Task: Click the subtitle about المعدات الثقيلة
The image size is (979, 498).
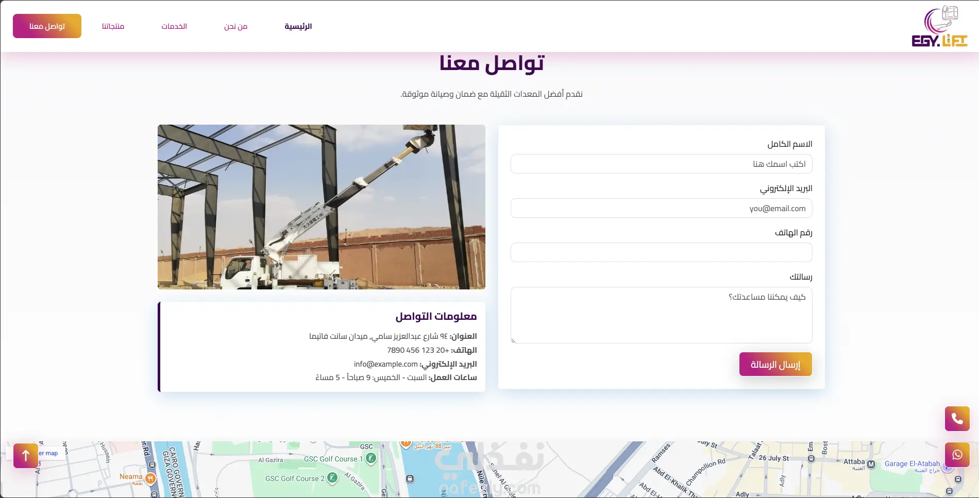Action: [x=492, y=94]
